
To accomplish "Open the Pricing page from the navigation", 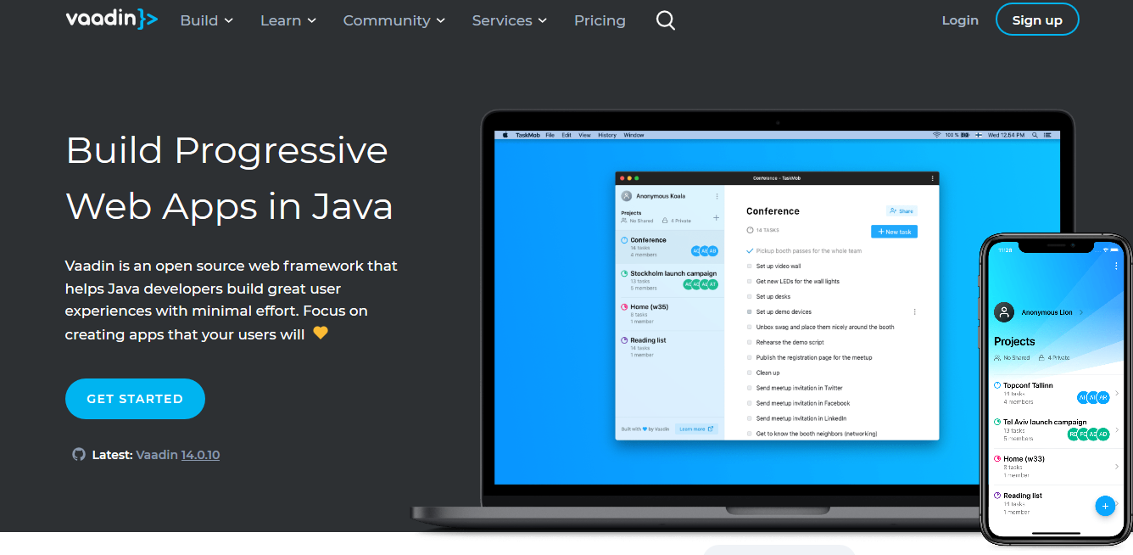I will [x=600, y=20].
